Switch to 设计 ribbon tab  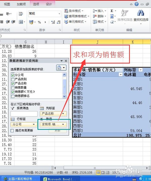click(49, 4)
